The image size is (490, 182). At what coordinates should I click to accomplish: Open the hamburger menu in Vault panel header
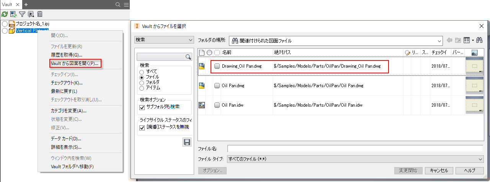click(x=126, y=5)
